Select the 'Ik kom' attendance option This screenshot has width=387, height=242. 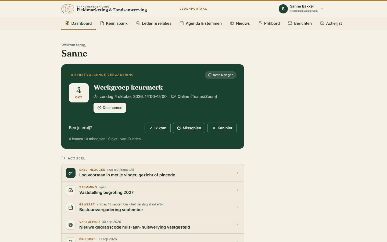(157, 128)
